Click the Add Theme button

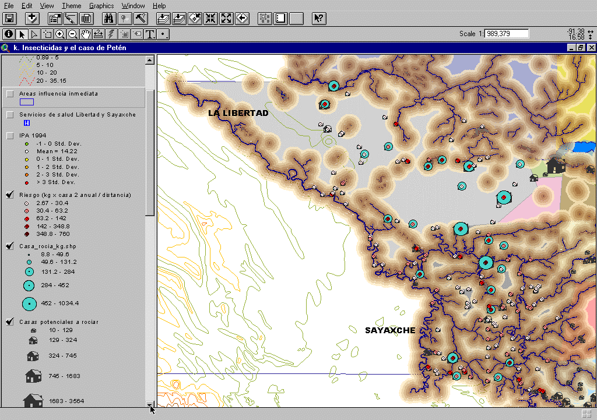pos(33,19)
